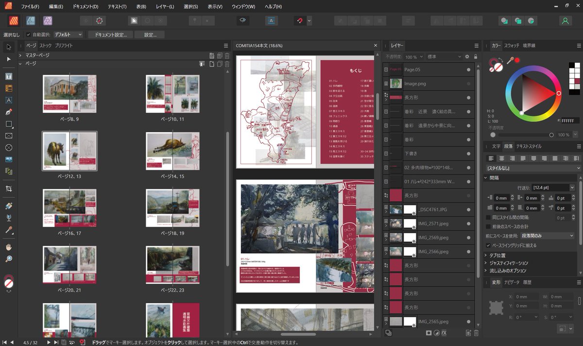The width and height of the screenshot is (583, 346).
Task: Open the 標準 blend mode dropdown
Action: click(444, 57)
